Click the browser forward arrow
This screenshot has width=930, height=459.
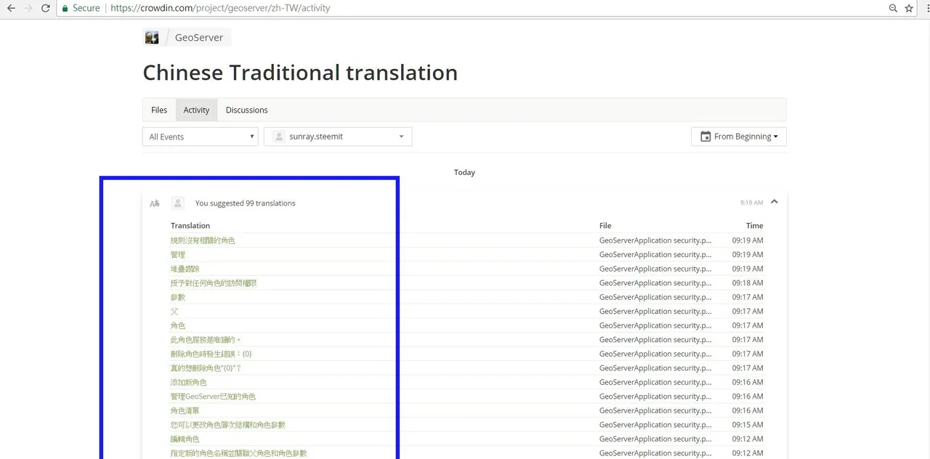(x=28, y=8)
